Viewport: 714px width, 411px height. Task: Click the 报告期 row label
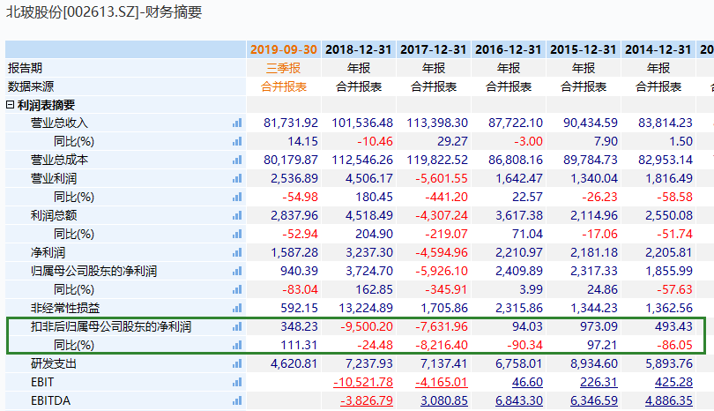click(25, 68)
